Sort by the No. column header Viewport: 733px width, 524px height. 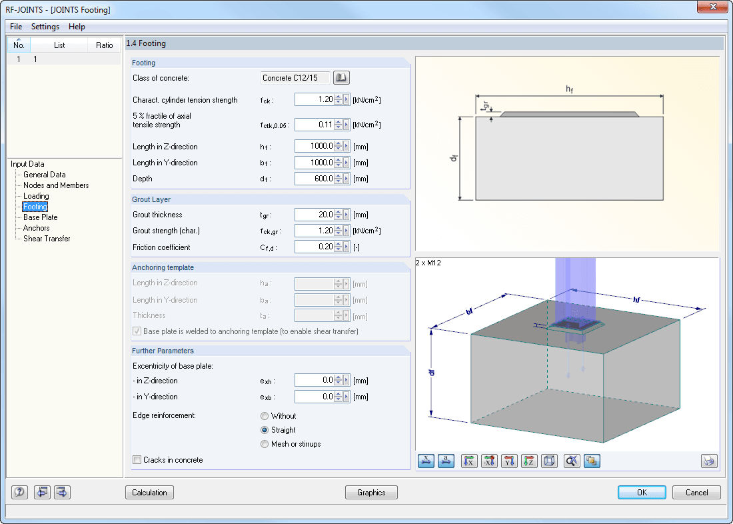click(x=19, y=45)
